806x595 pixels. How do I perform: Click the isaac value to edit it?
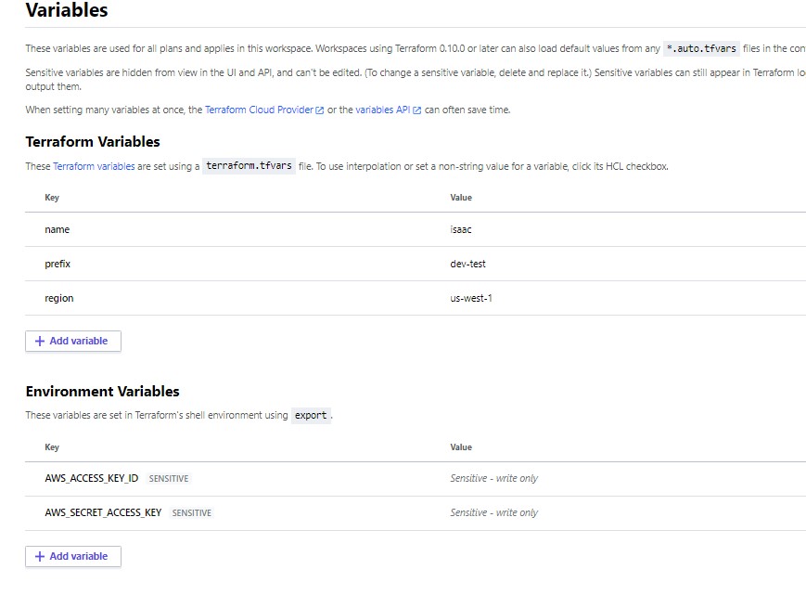click(460, 229)
